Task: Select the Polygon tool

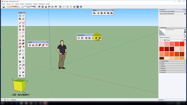Action: point(23,29)
